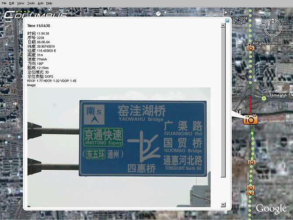Click the longitude 116.483631 E line
293x220 pixels.
tap(42, 51)
